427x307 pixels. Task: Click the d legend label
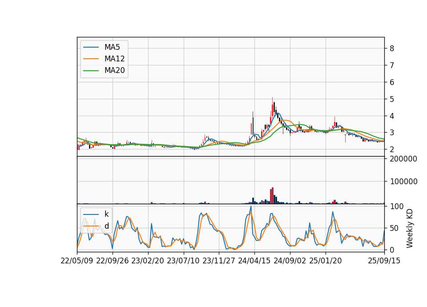click(x=106, y=226)
